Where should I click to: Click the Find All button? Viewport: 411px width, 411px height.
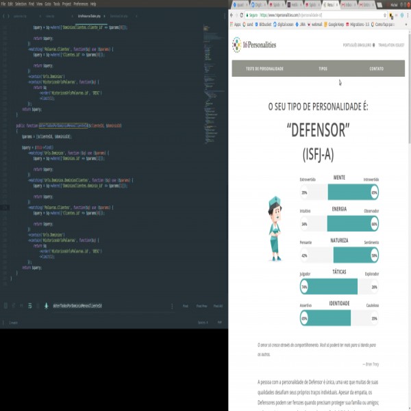(217, 306)
